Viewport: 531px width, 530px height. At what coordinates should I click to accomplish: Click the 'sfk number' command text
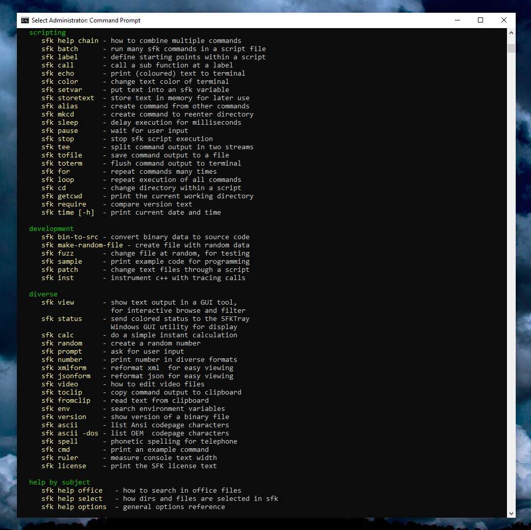pyautogui.click(x=62, y=359)
